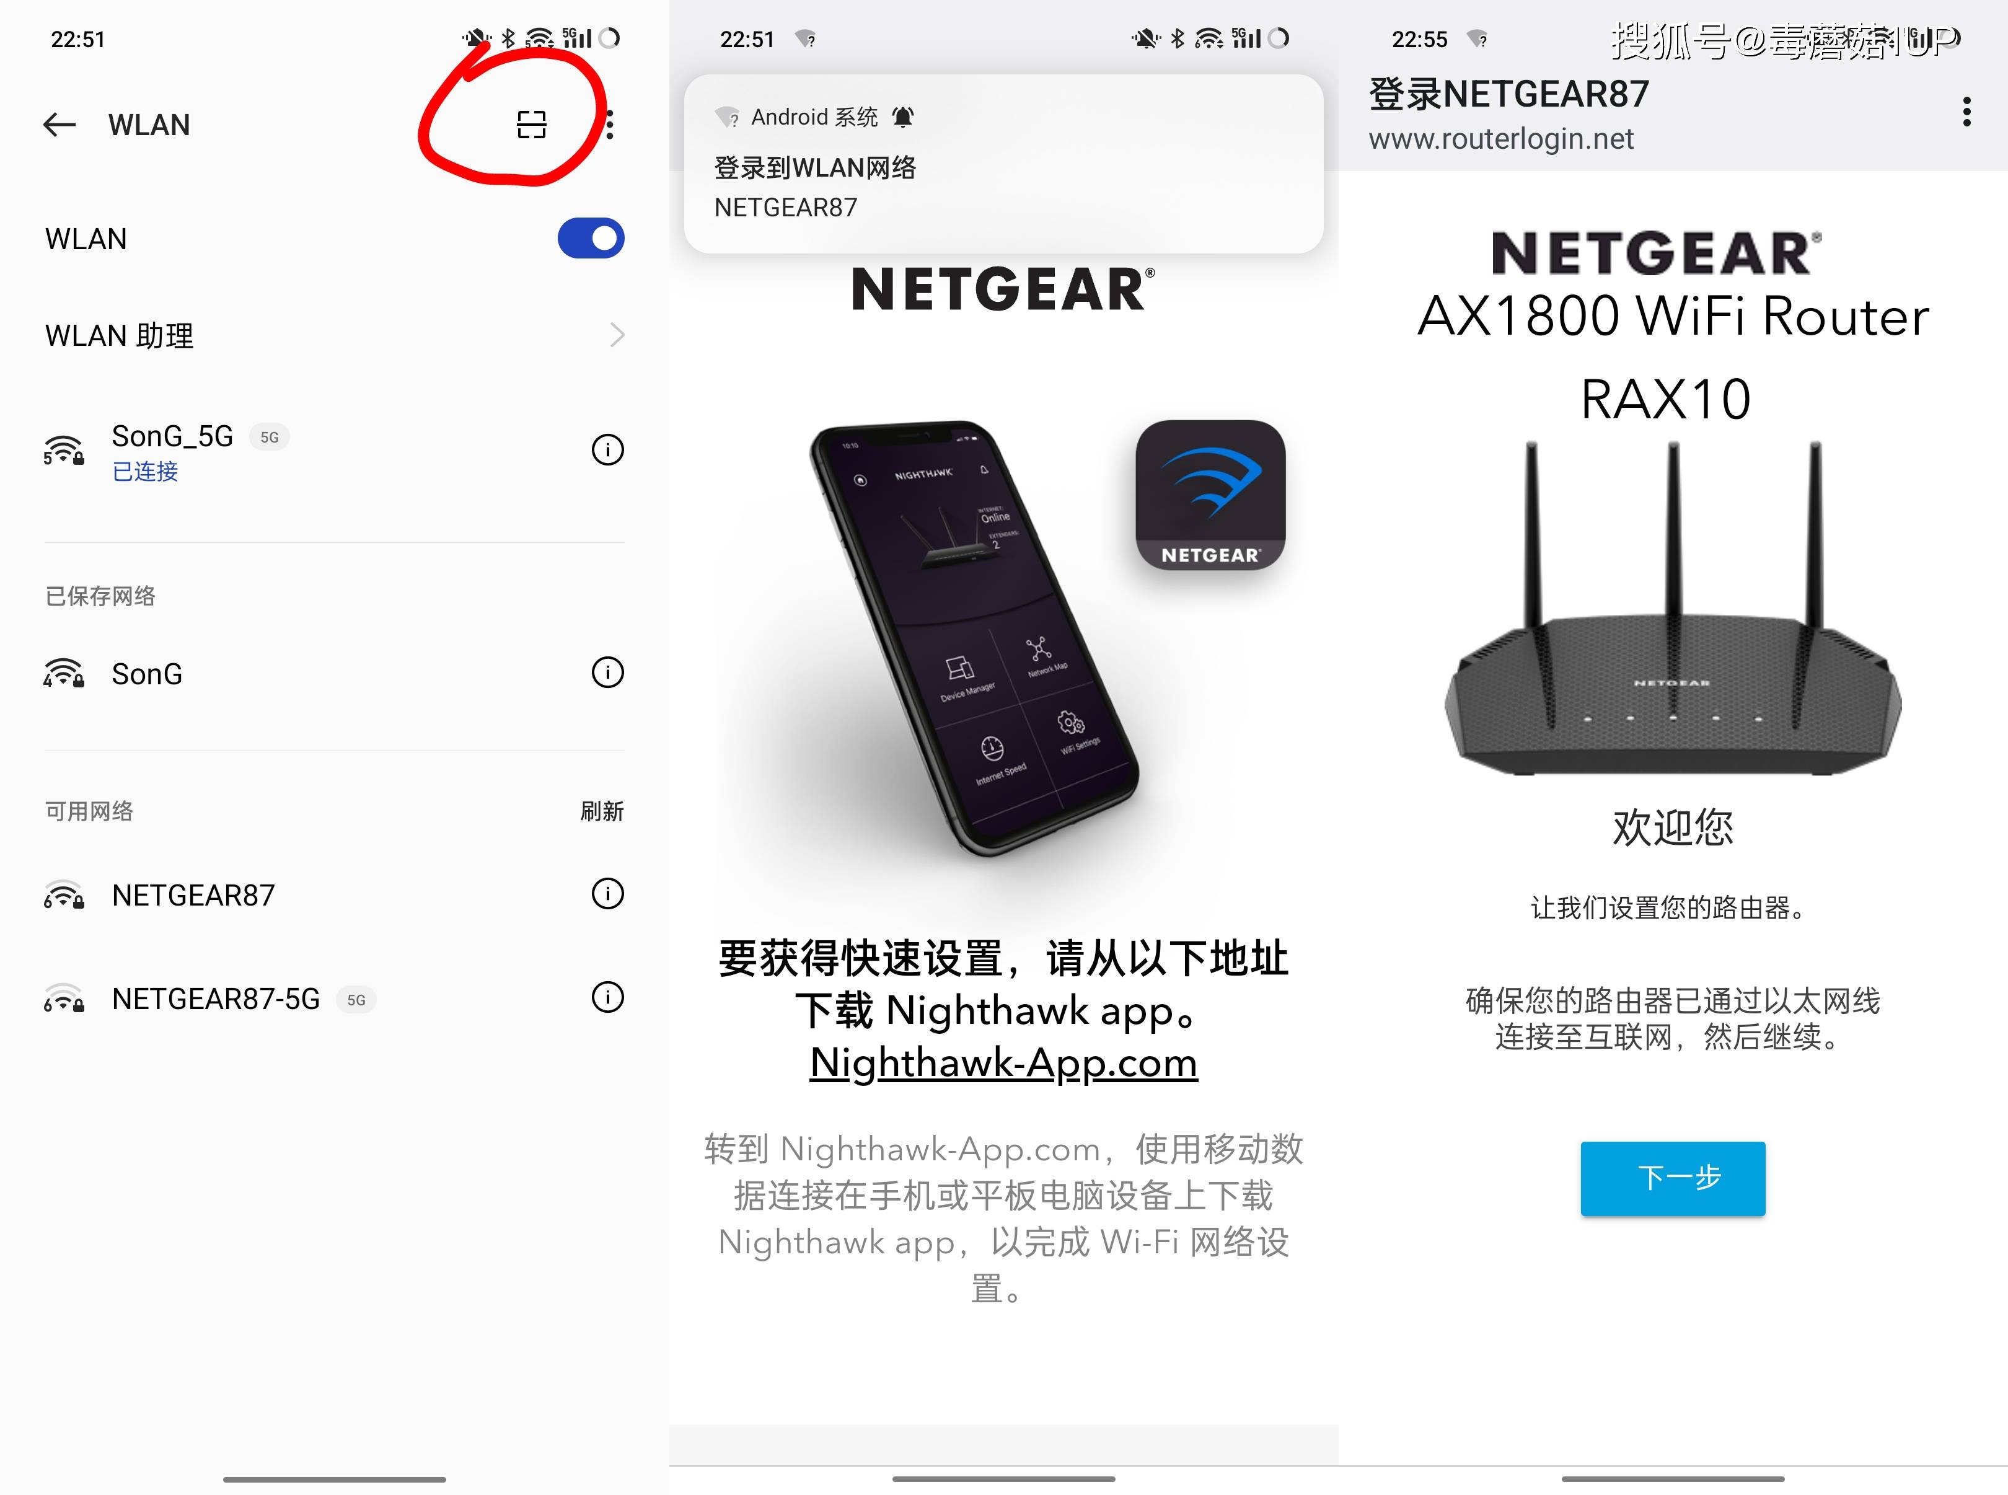Open info icon for NETGEAR87 network
The width and height of the screenshot is (2008, 1495).
tap(607, 894)
